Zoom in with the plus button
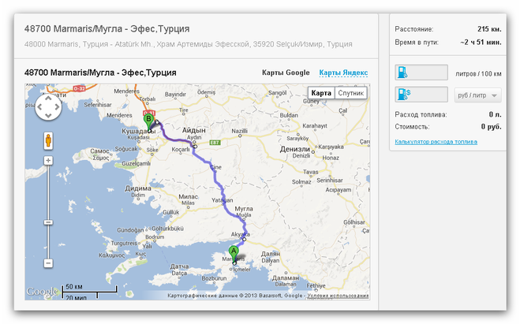Image resolution: width=520 pixels, height=324 pixels. coord(48,161)
